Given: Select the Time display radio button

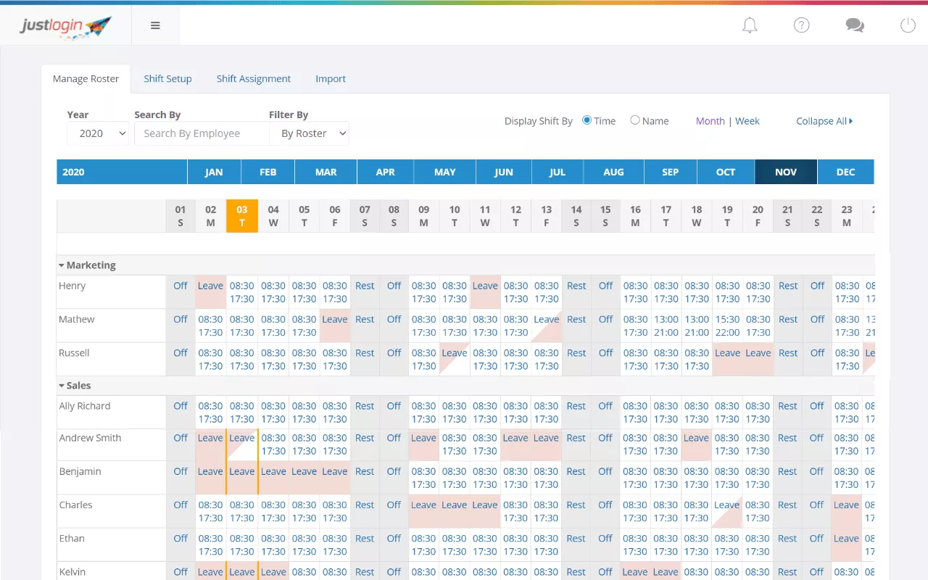Looking at the screenshot, I should coord(587,120).
